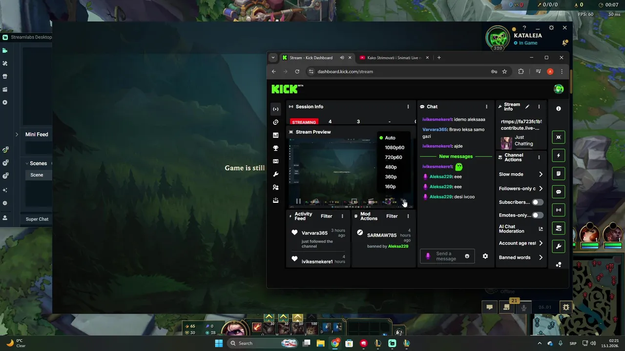The height and width of the screenshot is (351, 625).
Task: Reload the Kick dashboard page
Action: pyautogui.click(x=297, y=71)
